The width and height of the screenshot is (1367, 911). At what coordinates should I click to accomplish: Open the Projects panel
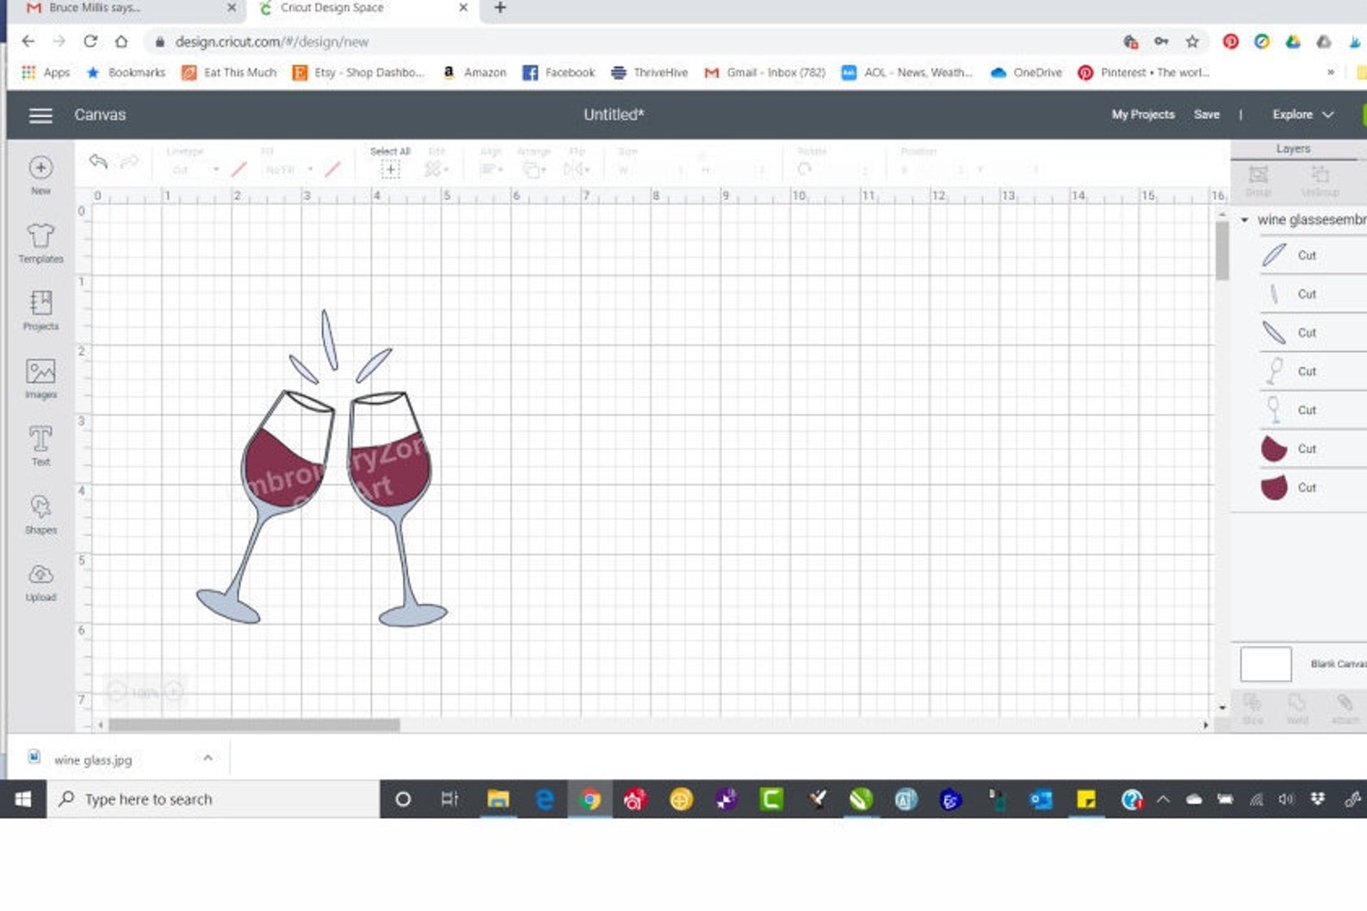(40, 311)
